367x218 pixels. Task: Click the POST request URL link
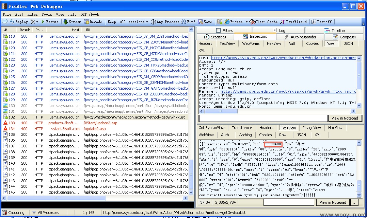pyautogui.click(x=283, y=58)
